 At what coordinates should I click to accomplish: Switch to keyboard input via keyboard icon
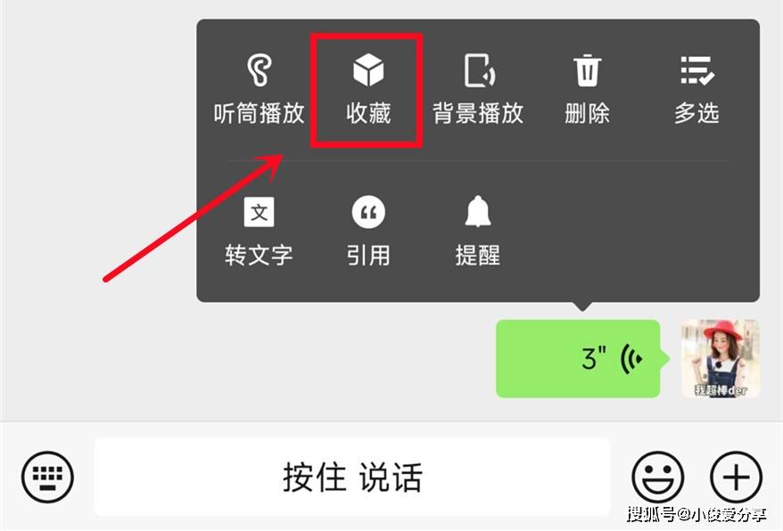47,477
